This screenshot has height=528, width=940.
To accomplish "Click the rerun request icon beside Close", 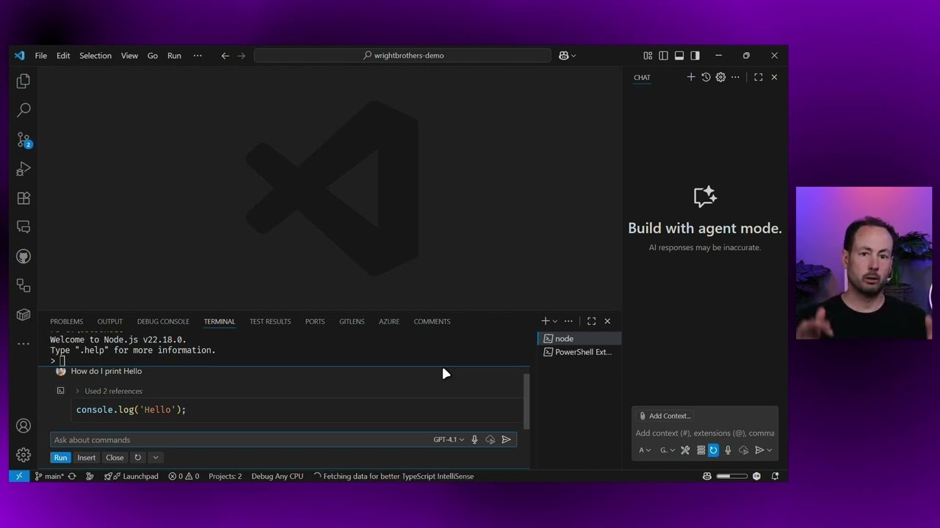I will tap(137, 458).
